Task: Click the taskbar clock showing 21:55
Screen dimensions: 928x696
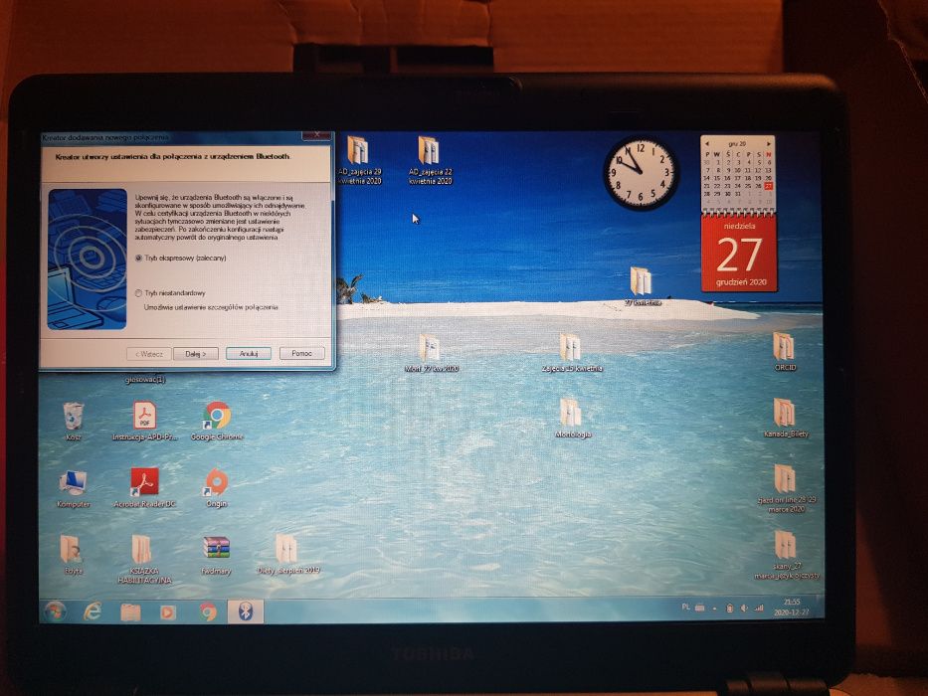Action: tap(792, 608)
